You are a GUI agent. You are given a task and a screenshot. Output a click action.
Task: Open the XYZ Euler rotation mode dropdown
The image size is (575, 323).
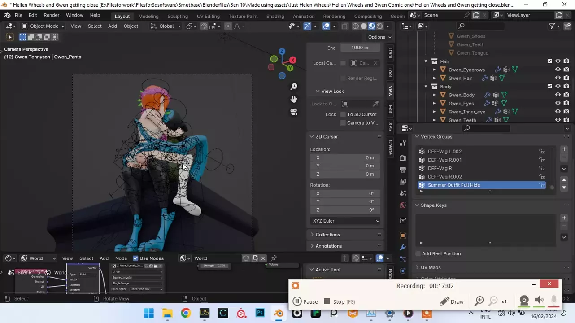[x=345, y=221]
